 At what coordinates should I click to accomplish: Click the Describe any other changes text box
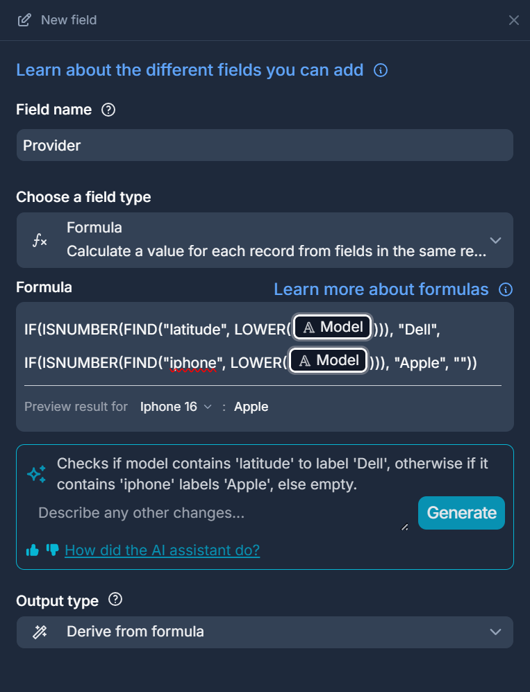pos(219,514)
